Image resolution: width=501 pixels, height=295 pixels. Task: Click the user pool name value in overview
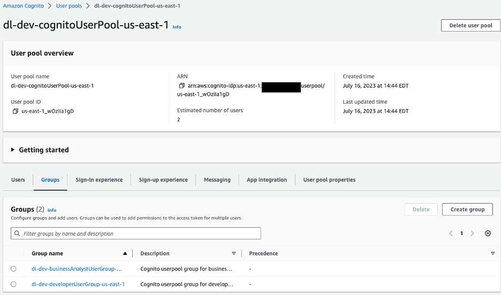click(x=52, y=86)
